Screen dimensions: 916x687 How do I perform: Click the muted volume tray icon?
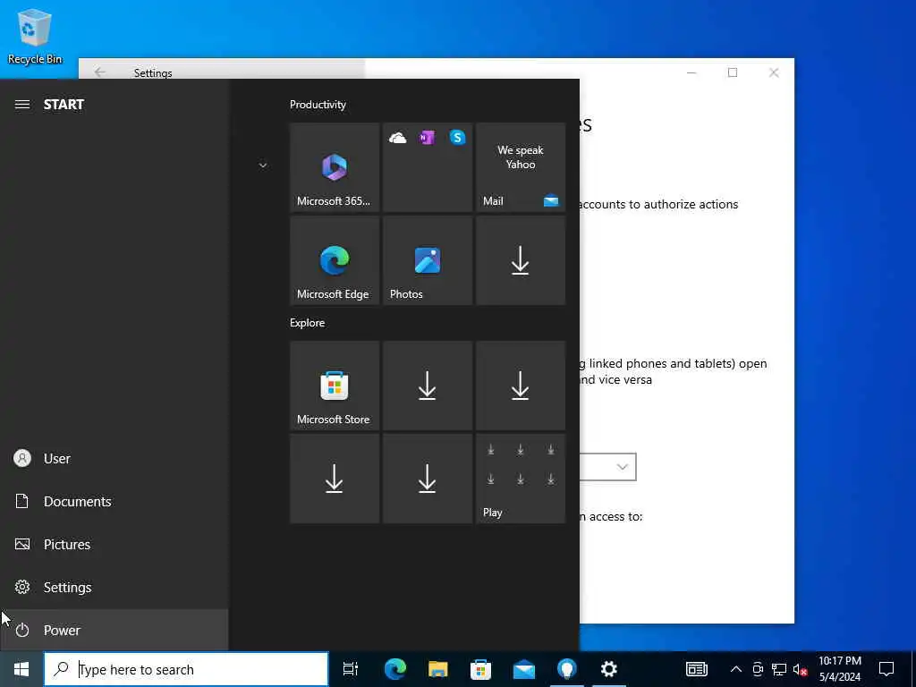tap(800, 669)
